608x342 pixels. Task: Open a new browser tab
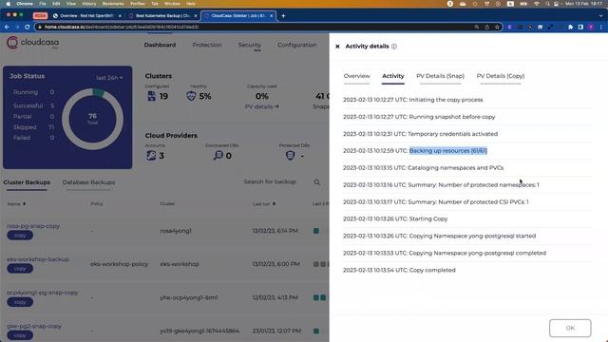pos(283,16)
